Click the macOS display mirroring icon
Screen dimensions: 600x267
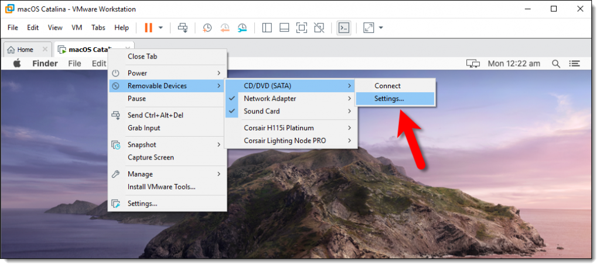pos(473,64)
